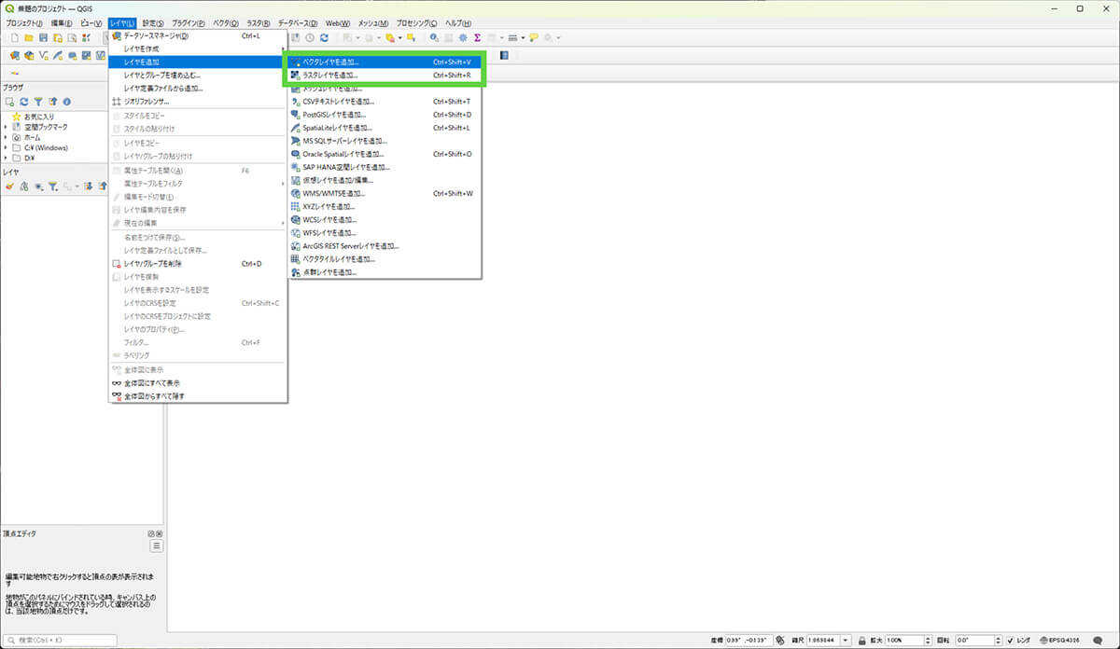Create a new project with the blank page icon

pos(15,37)
